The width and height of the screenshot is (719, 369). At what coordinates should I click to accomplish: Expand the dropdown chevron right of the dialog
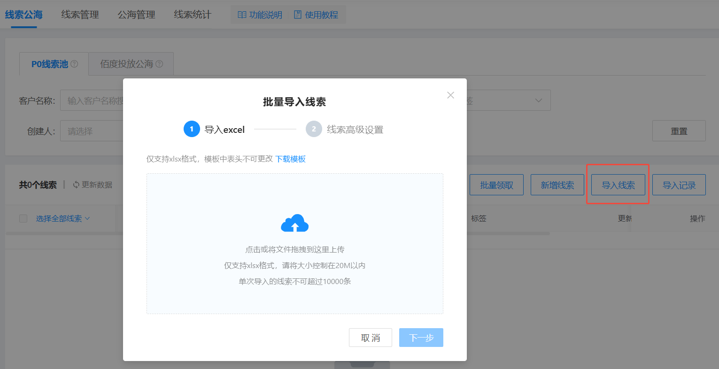tap(538, 100)
